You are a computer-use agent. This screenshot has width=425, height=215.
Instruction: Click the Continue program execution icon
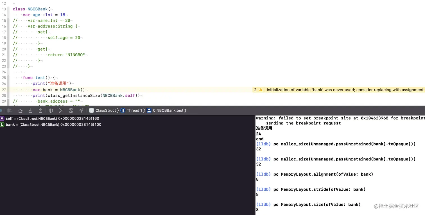(x=10, y=110)
